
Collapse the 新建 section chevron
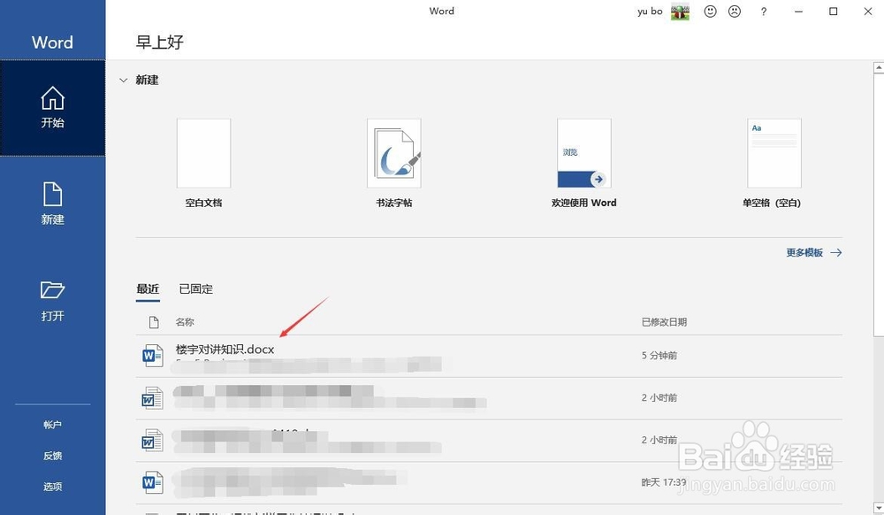point(124,80)
